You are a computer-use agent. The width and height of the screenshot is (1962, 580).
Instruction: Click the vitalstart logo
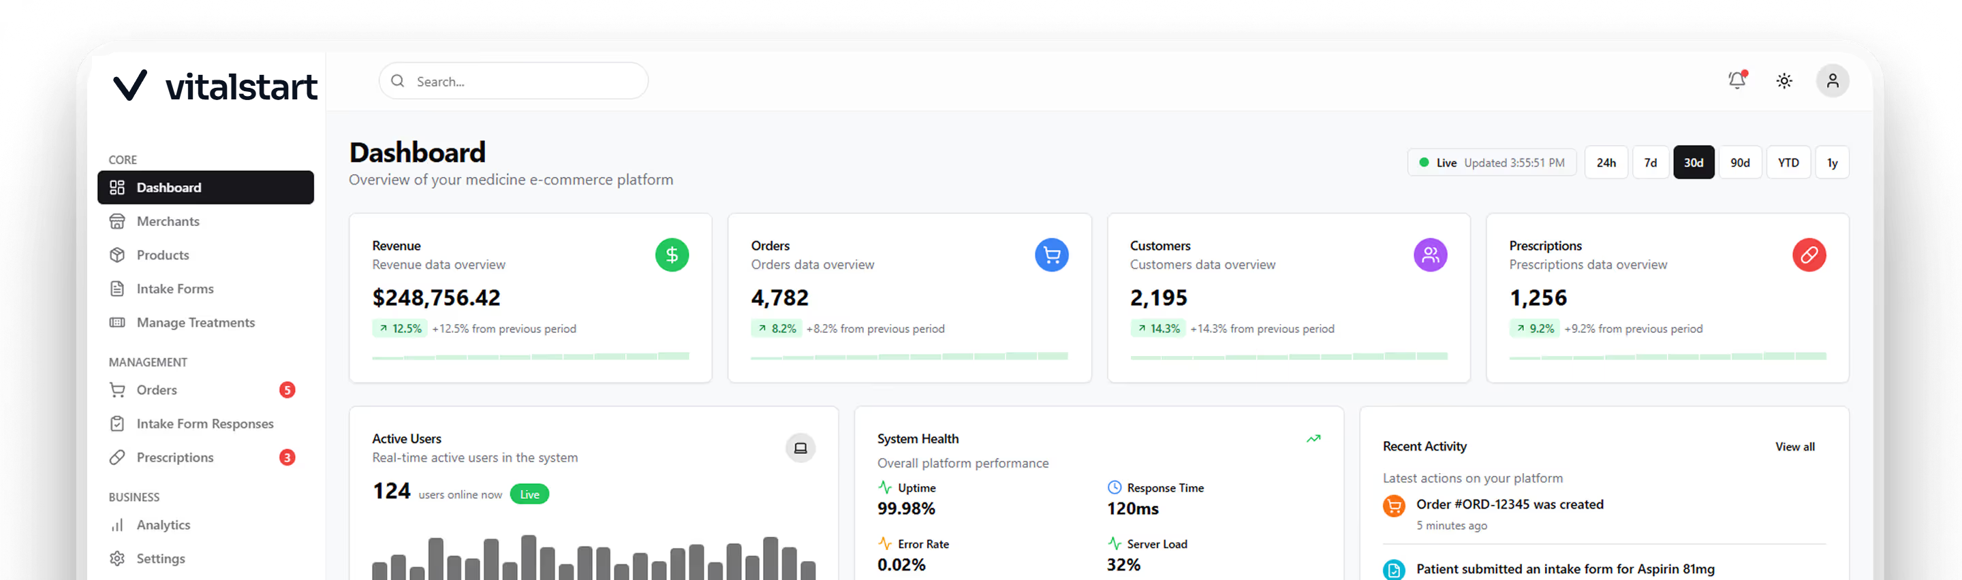[x=215, y=86]
